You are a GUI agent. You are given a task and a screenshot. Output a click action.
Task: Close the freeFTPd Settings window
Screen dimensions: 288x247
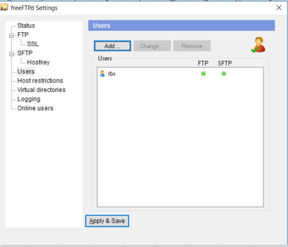coord(279,8)
